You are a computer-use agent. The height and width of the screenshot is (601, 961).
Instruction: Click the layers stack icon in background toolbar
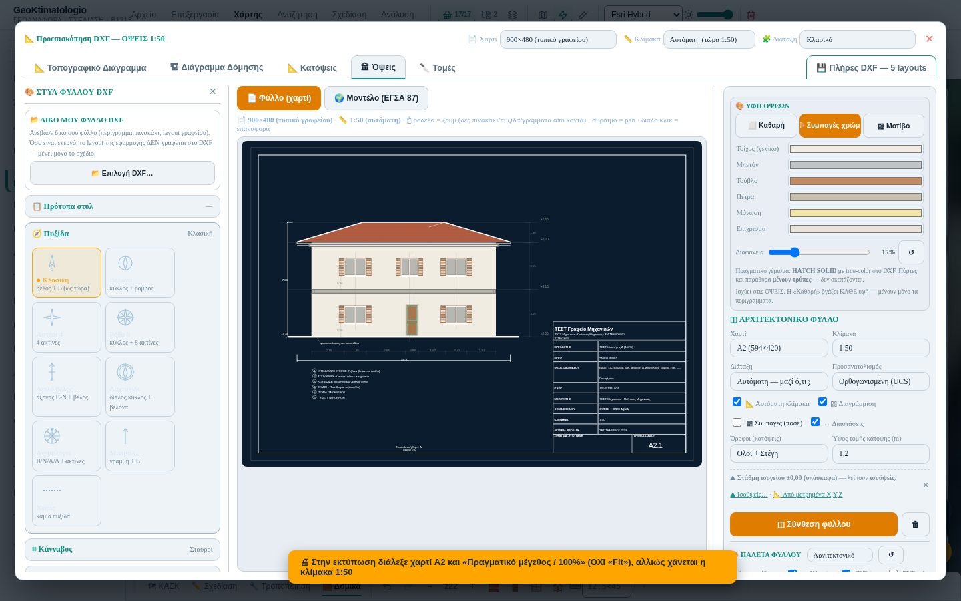[512, 15]
